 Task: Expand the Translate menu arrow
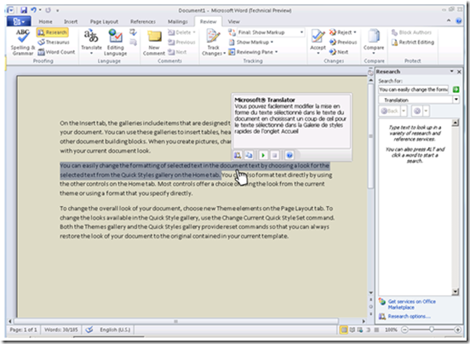[91, 54]
